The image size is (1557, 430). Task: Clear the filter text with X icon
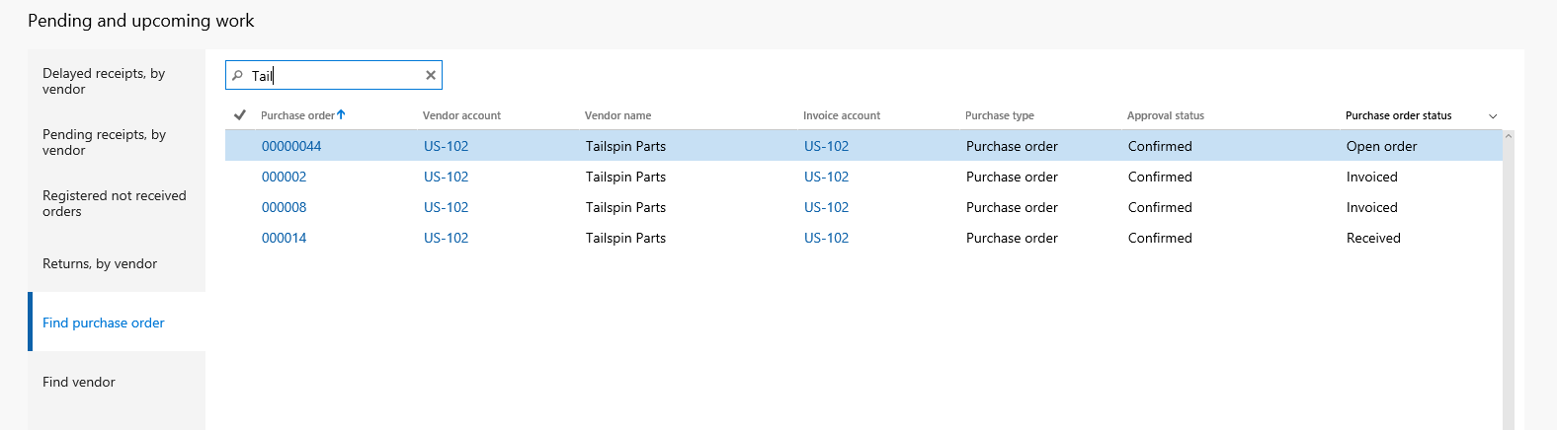point(431,75)
